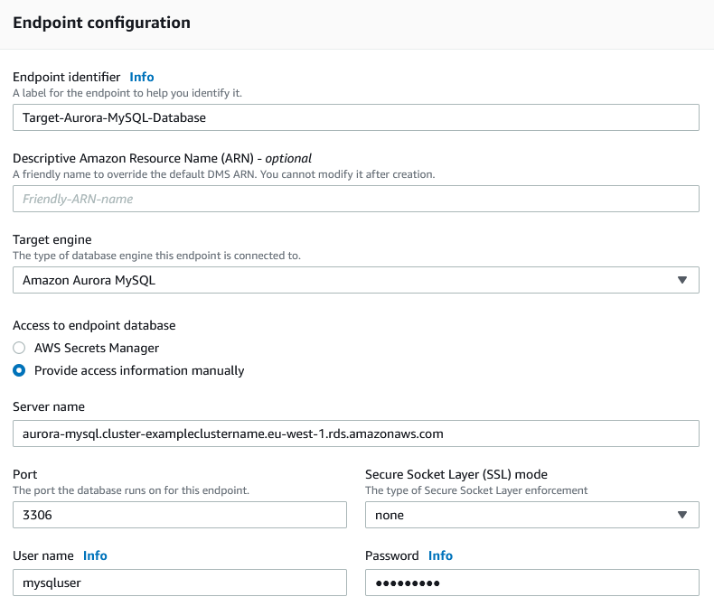Click the Port label text
The image size is (714, 606).
click(25, 474)
